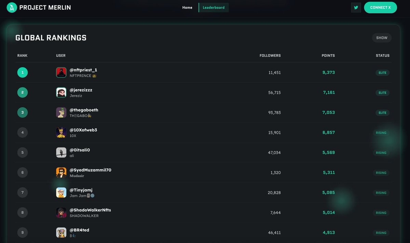Click the Show button in Global Rankings
410x243 pixels.
(x=382, y=38)
